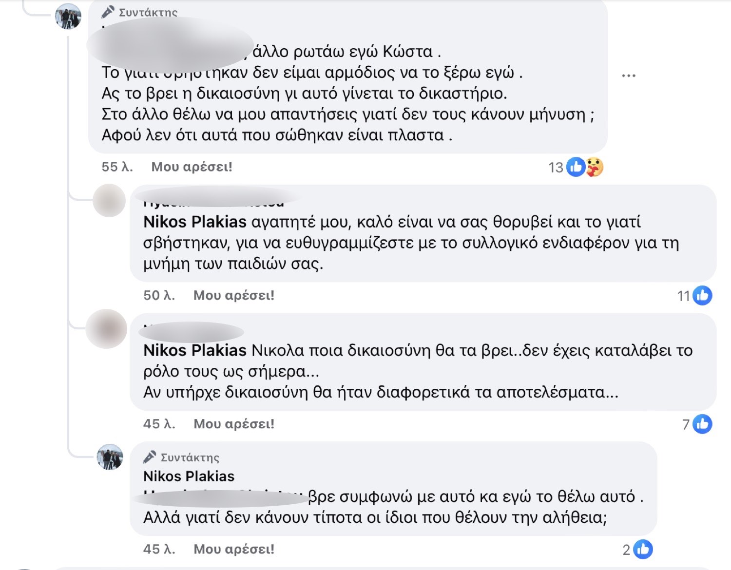Click the like reaction icon beside count 7
Viewport: 731px width, 570px height.
[x=702, y=424]
